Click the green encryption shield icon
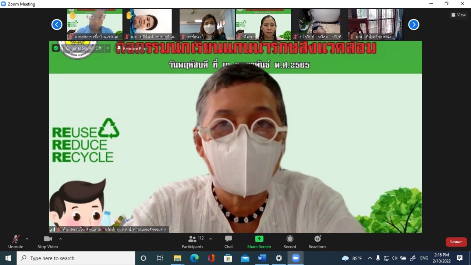471x265 pixels. [x=56, y=48]
